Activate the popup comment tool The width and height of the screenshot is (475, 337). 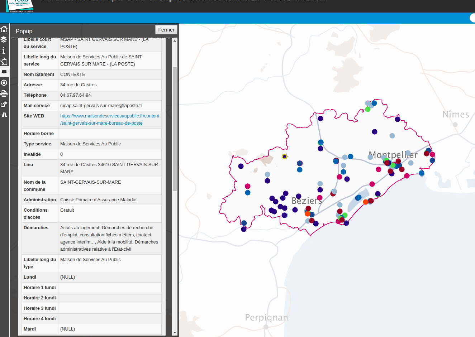[x=4, y=72]
